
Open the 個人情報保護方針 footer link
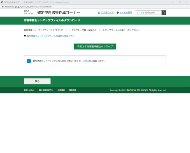(46, 90)
